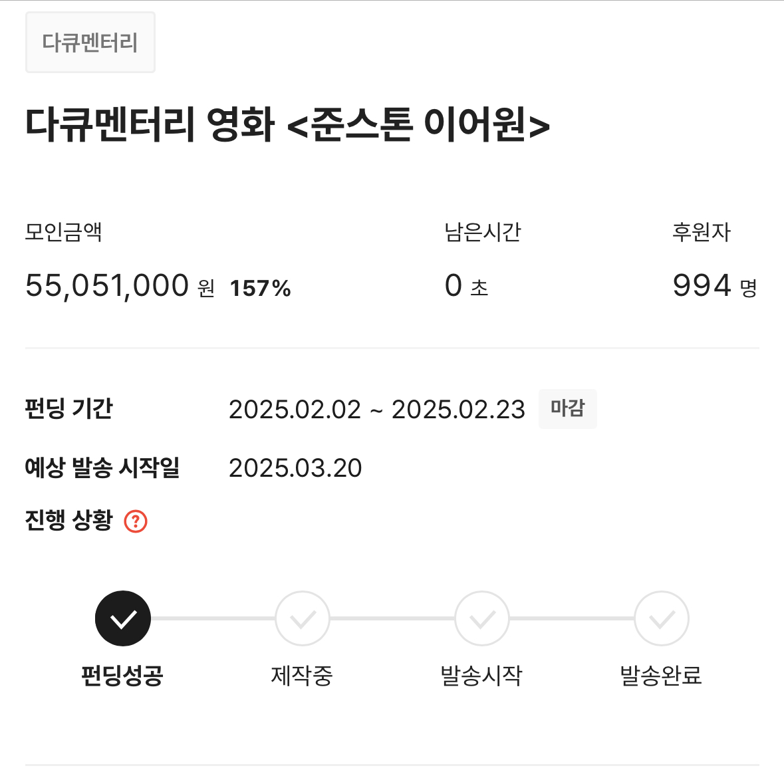The height and width of the screenshot is (784, 784).
Task: Click the 157% funding percentage
Action: coord(260,289)
